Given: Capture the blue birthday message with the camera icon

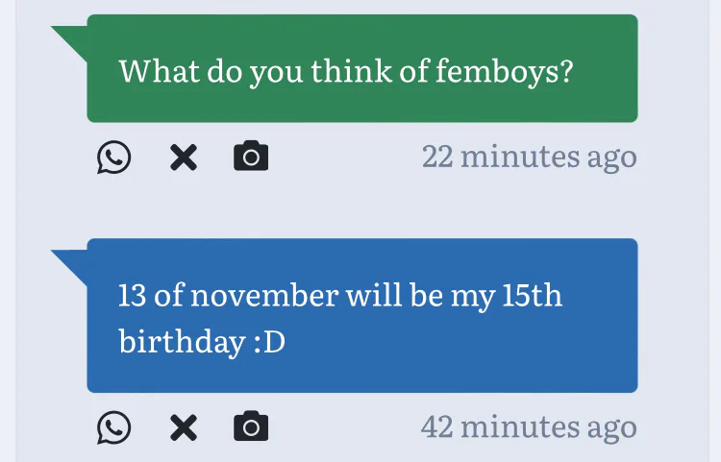Looking at the screenshot, I should pos(251,426).
